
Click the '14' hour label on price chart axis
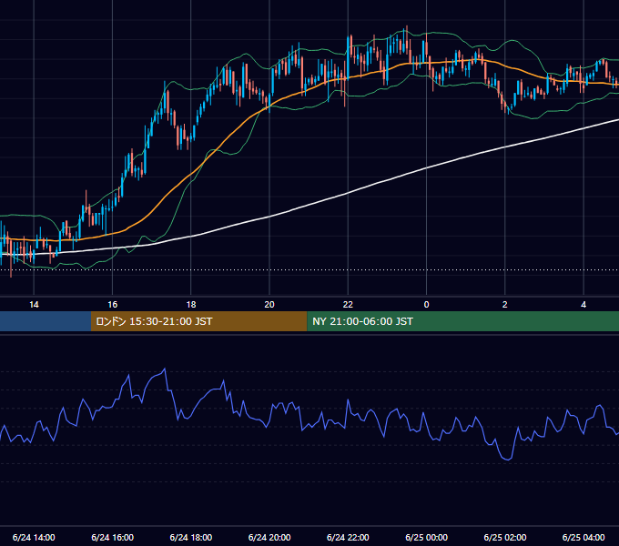point(34,305)
